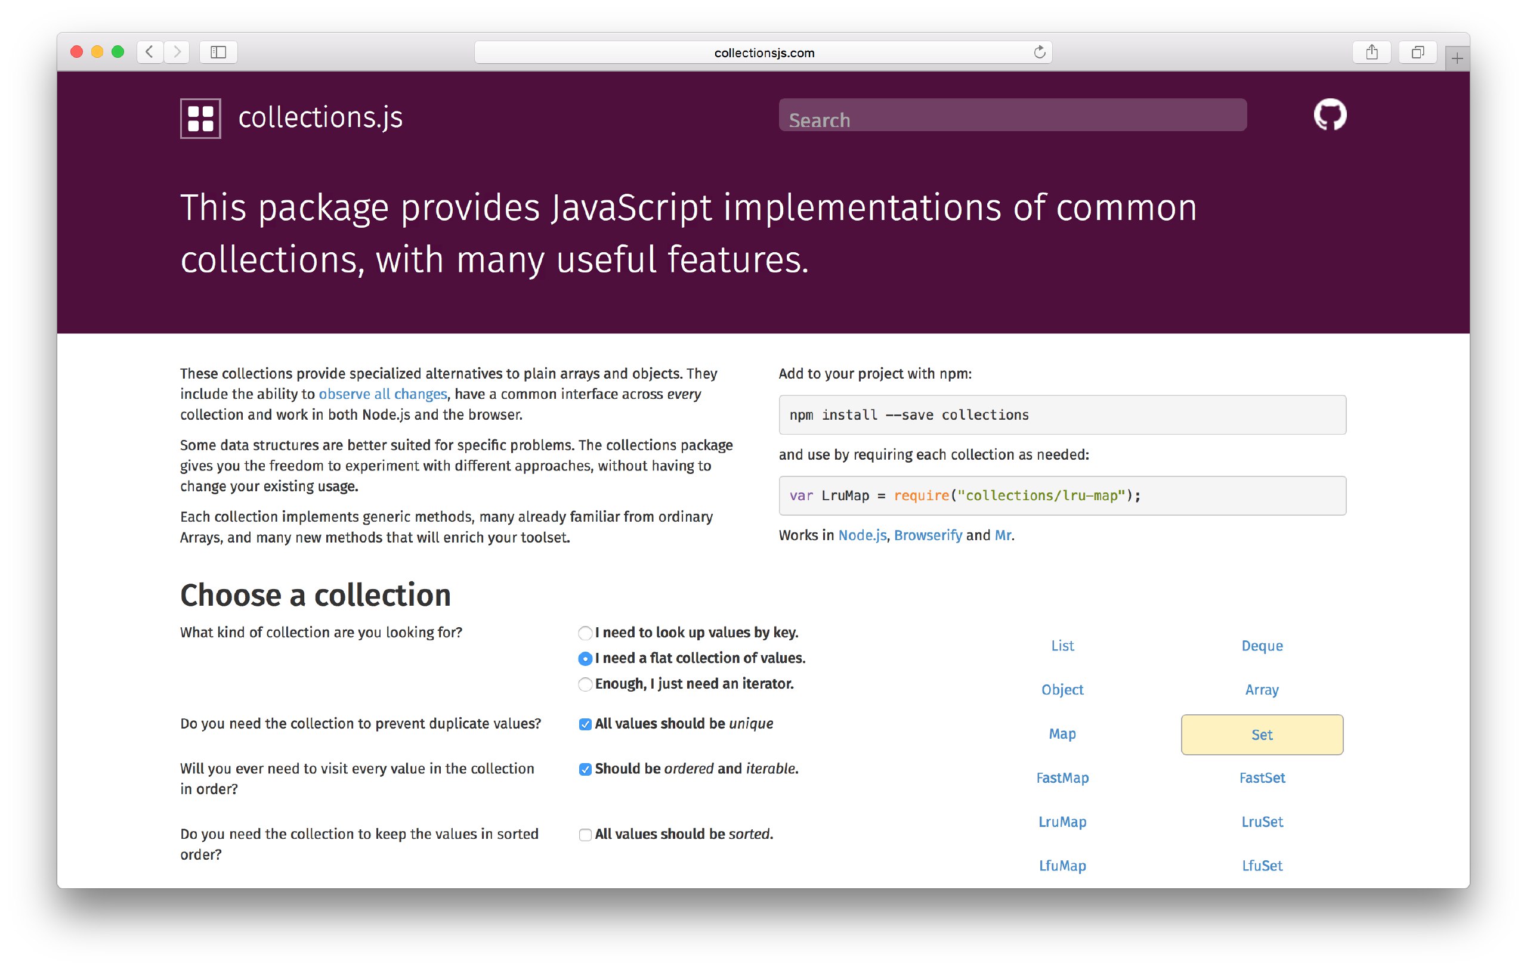Open the LruSet collection link
The image size is (1527, 970).
1262,822
